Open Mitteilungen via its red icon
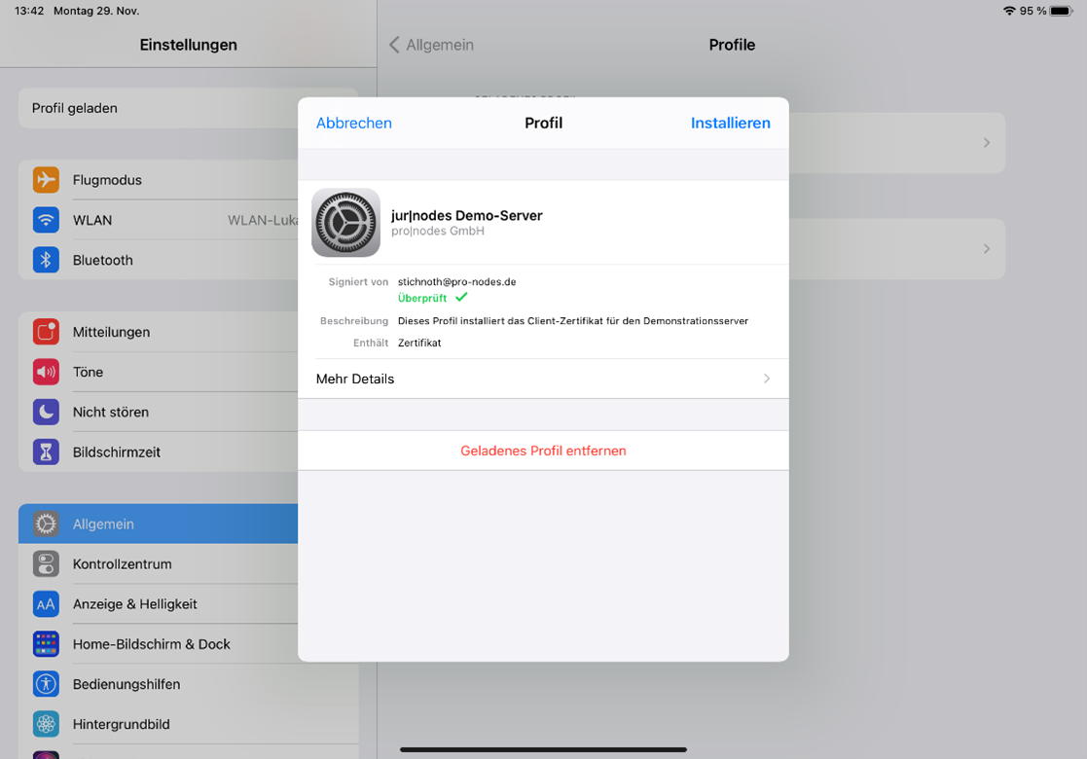Screen dimensions: 1087x759 [x=46, y=332]
